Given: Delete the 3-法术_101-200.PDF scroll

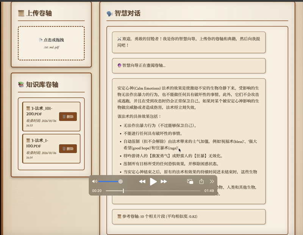Looking at the screenshot, I should 68,116.
